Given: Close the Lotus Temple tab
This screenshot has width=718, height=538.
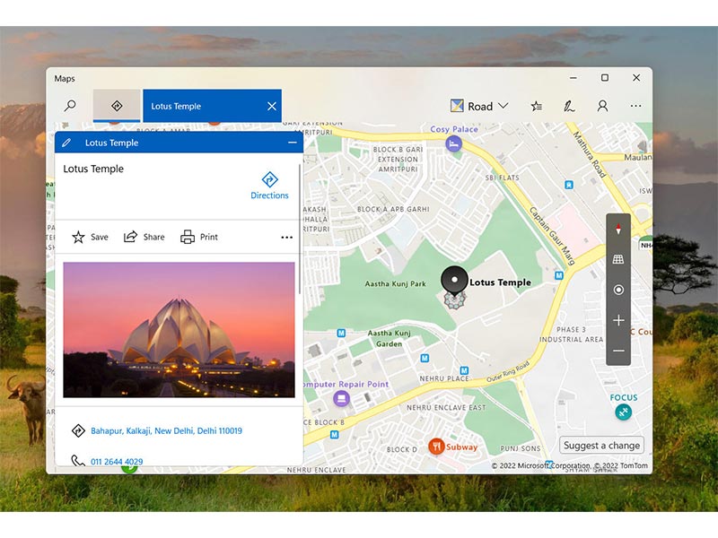Looking at the screenshot, I should [x=272, y=106].
